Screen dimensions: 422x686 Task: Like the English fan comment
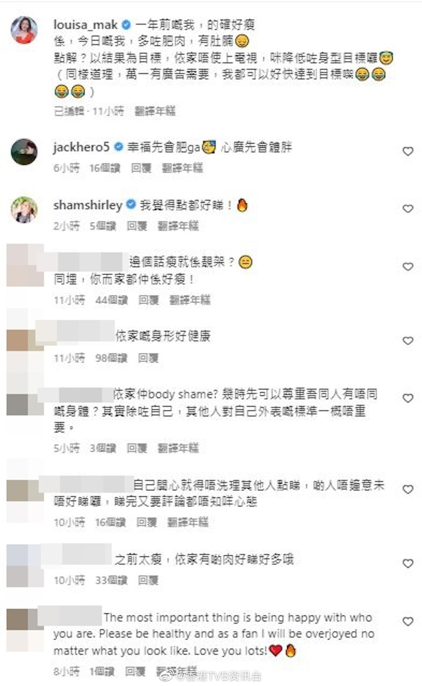click(x=408, y=621)
